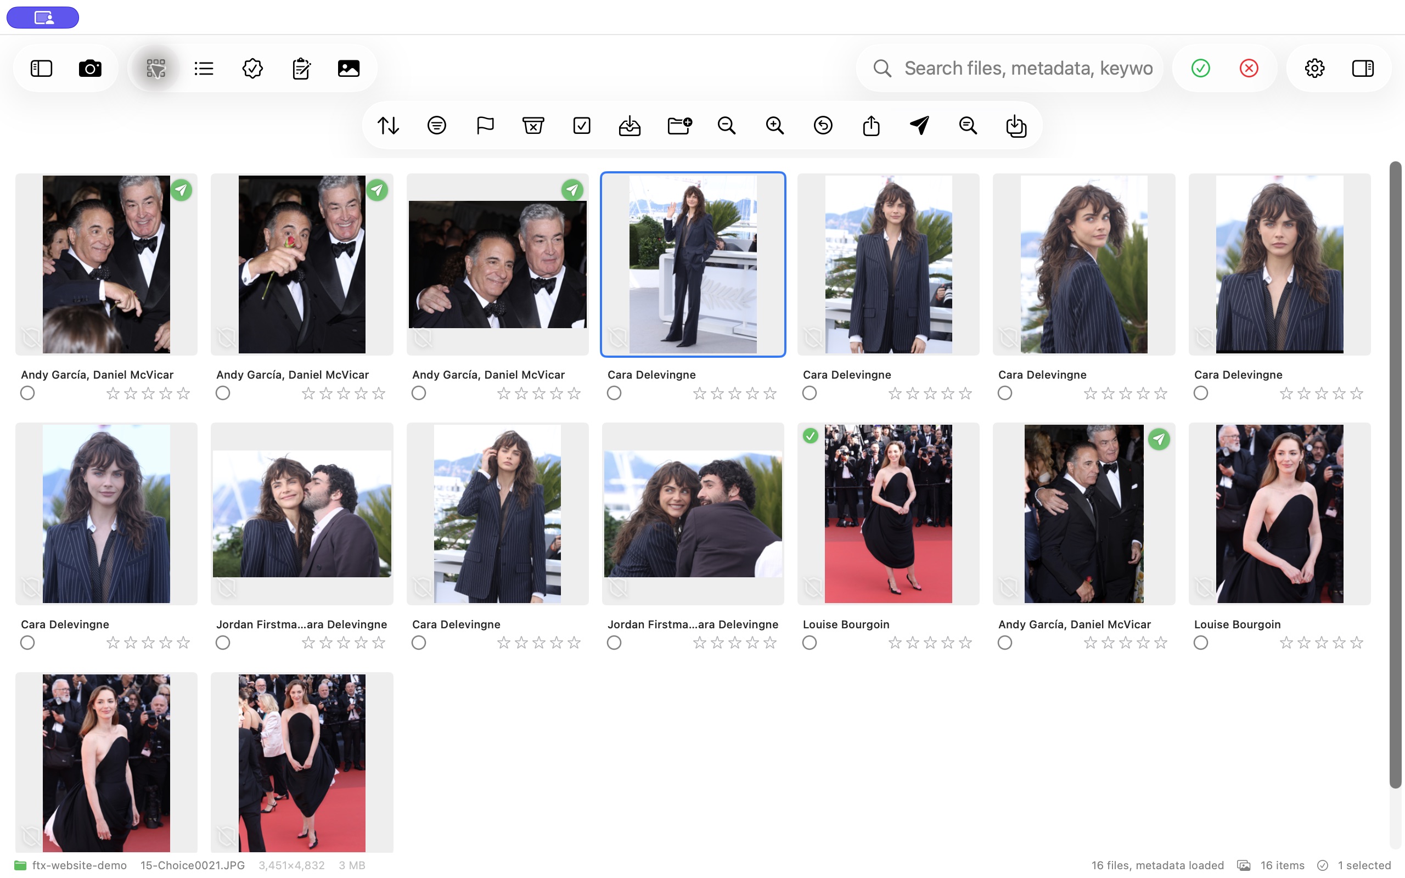This screenshot has height=878, width=1405.
Task: Zoom in thumbnails
Action: [x=774, y=126]
